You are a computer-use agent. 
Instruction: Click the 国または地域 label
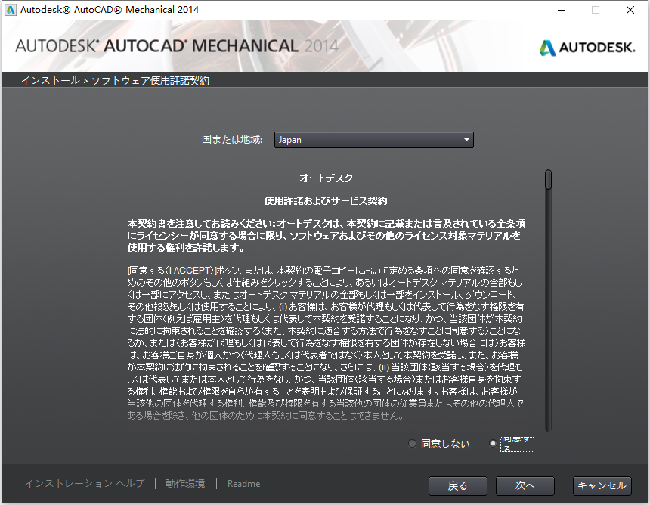point(232,139)
